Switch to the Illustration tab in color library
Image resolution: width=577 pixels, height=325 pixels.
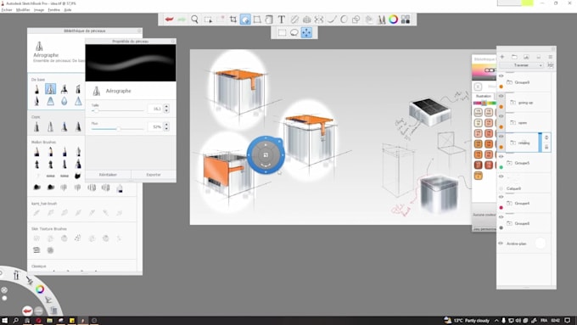click(483, 96)
